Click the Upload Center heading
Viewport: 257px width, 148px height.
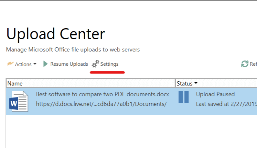(56, 34)
